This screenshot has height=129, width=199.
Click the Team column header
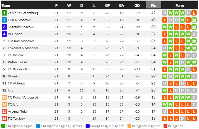click(x=6, y=6)
